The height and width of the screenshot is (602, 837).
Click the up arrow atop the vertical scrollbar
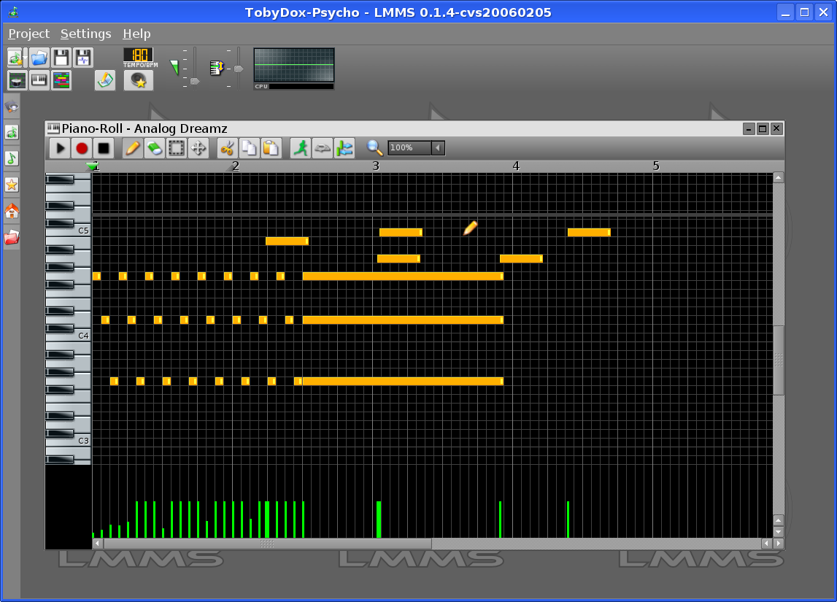pos(779,177)
